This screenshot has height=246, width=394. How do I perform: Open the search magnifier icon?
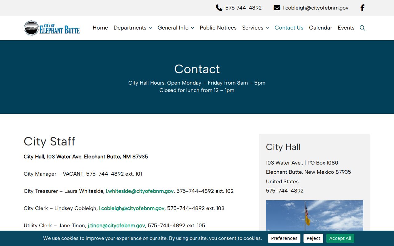pos(362,28)
